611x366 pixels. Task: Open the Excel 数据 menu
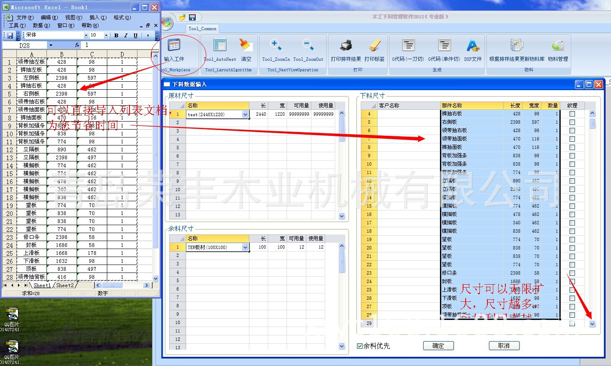pyautogui.click(x=41, y=26)
